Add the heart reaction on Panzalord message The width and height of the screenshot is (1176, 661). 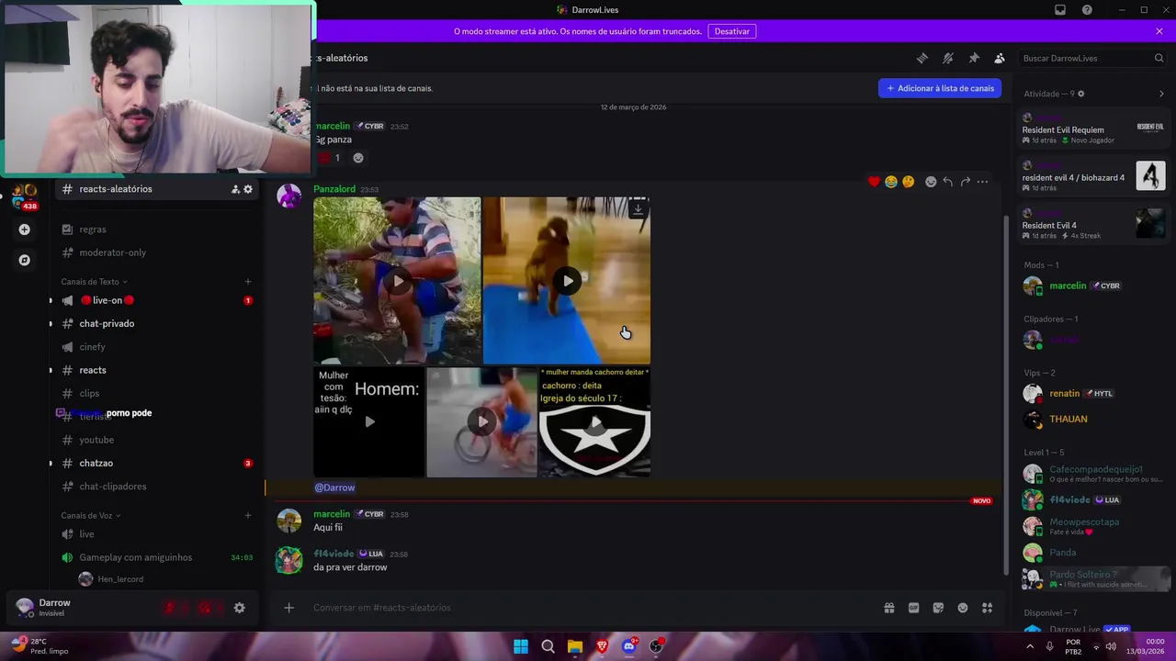tap(874, 182)
